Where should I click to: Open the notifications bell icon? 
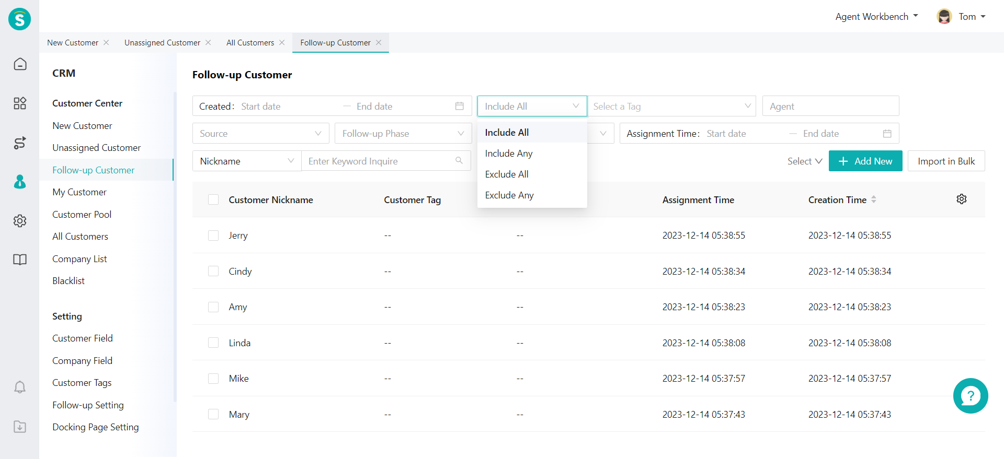(x=20, y=387)
